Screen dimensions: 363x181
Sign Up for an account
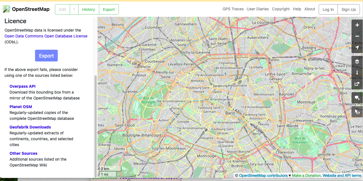pyautogui.click(x=348, y=9)
